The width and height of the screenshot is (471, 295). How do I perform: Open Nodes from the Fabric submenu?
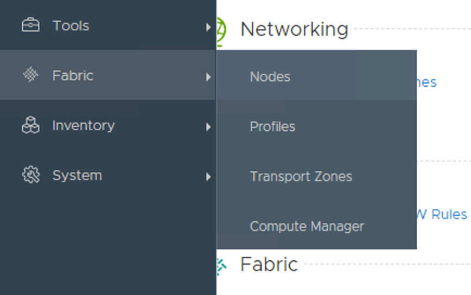coord(270,76)
